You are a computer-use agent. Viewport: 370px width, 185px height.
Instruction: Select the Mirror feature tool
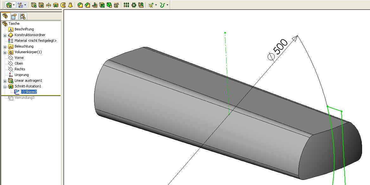pyautogui.click(x=141, y=5)
